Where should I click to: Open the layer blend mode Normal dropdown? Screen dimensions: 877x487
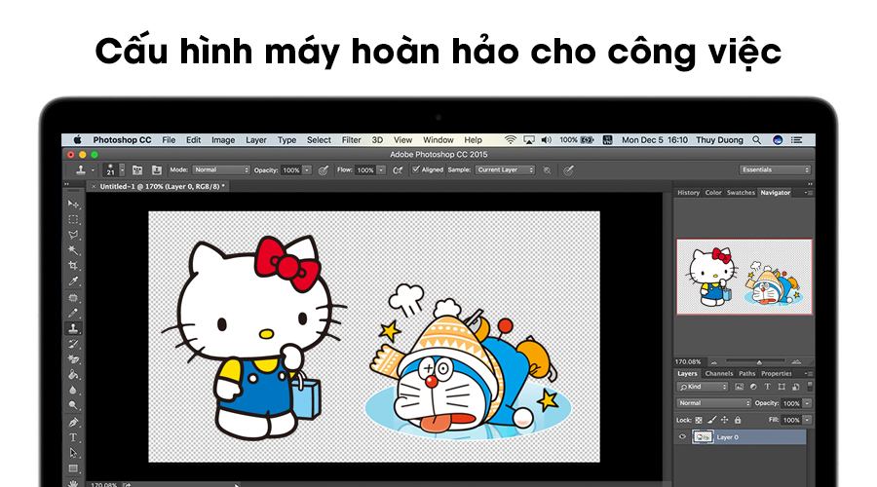coord(713,403)
